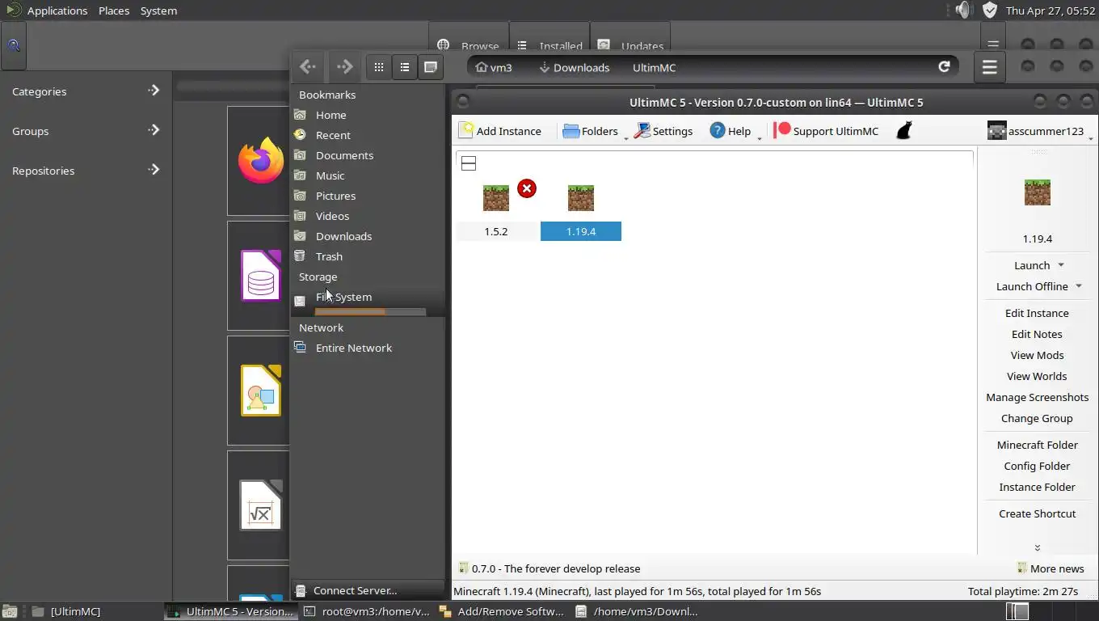Click the software manager search icon

coord(14,45)
